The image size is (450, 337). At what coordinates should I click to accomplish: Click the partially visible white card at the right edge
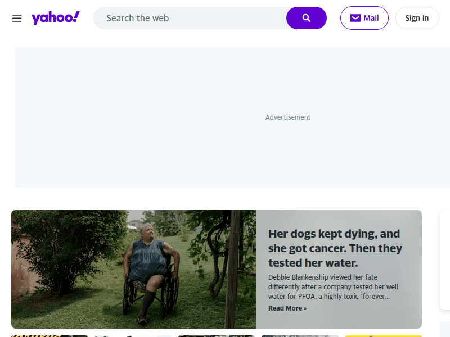(444, 259)
